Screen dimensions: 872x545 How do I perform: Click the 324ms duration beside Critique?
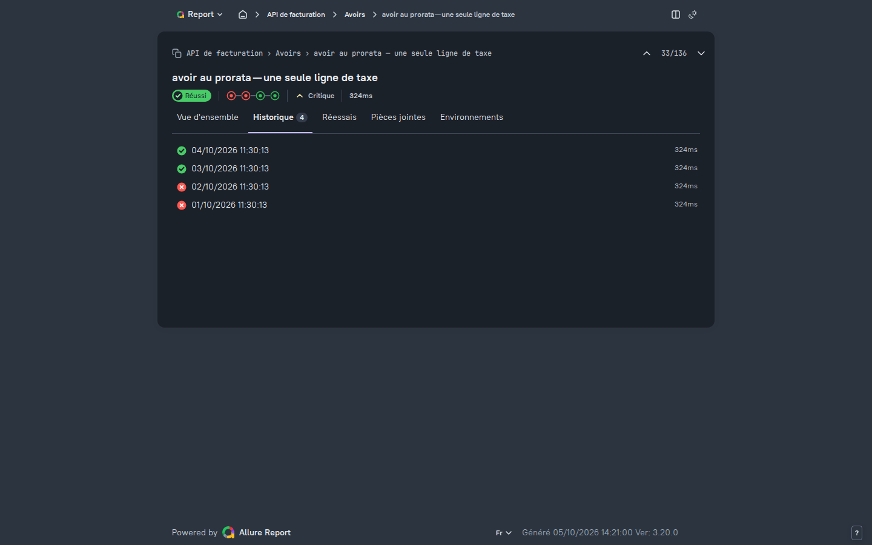[x=361, y=96]
